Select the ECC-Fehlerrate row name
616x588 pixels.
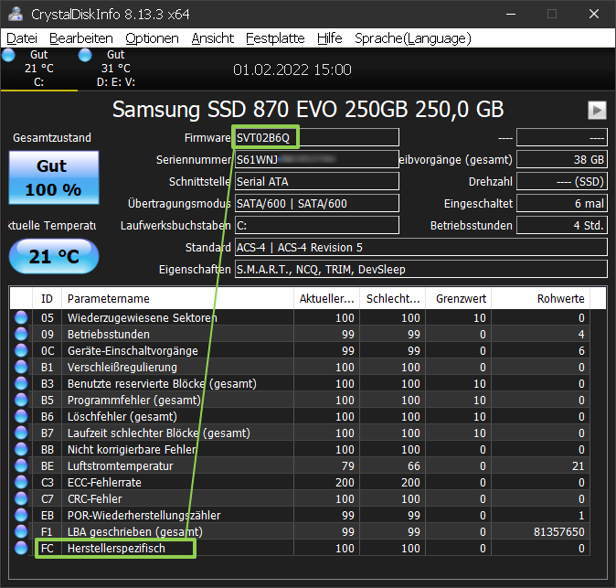[x=104, y=483]
